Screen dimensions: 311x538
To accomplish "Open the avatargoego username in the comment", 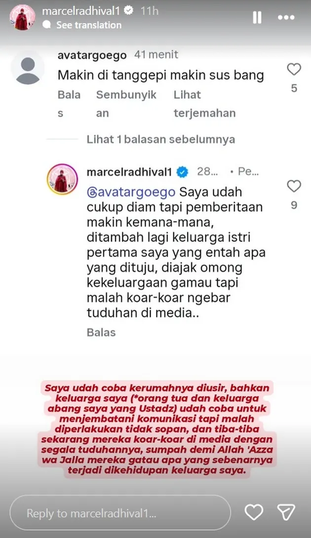I will pos(92,55).
